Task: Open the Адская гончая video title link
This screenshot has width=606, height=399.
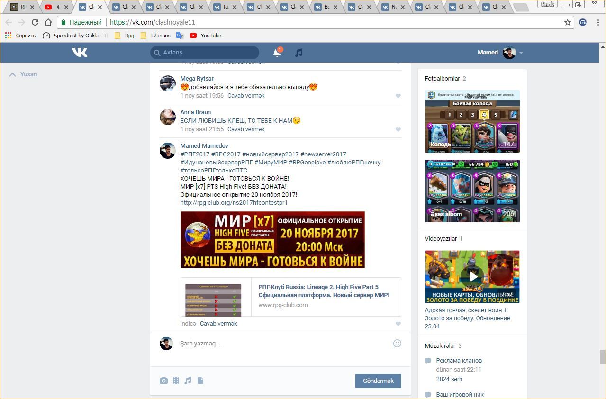Action: [x=467, y=318]
